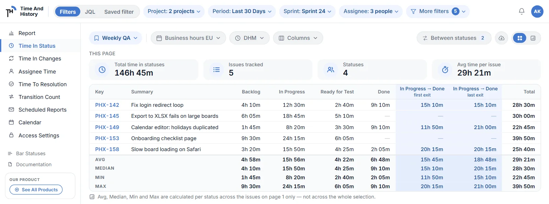Click the Issues tracked list icon
This screenshot has height=204, width=549.
tap(217, 70)
